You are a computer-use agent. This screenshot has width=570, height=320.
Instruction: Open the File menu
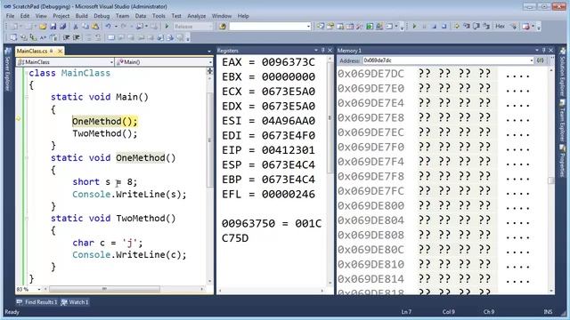[10, 16]
